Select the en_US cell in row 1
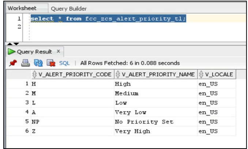 pos(217,84)
